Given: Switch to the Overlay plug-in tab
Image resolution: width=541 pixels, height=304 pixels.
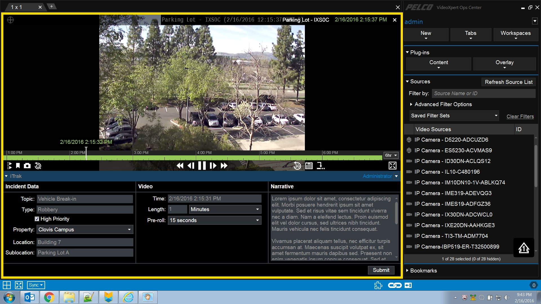Looking at the screenshot, I should [x=505, y=62].
